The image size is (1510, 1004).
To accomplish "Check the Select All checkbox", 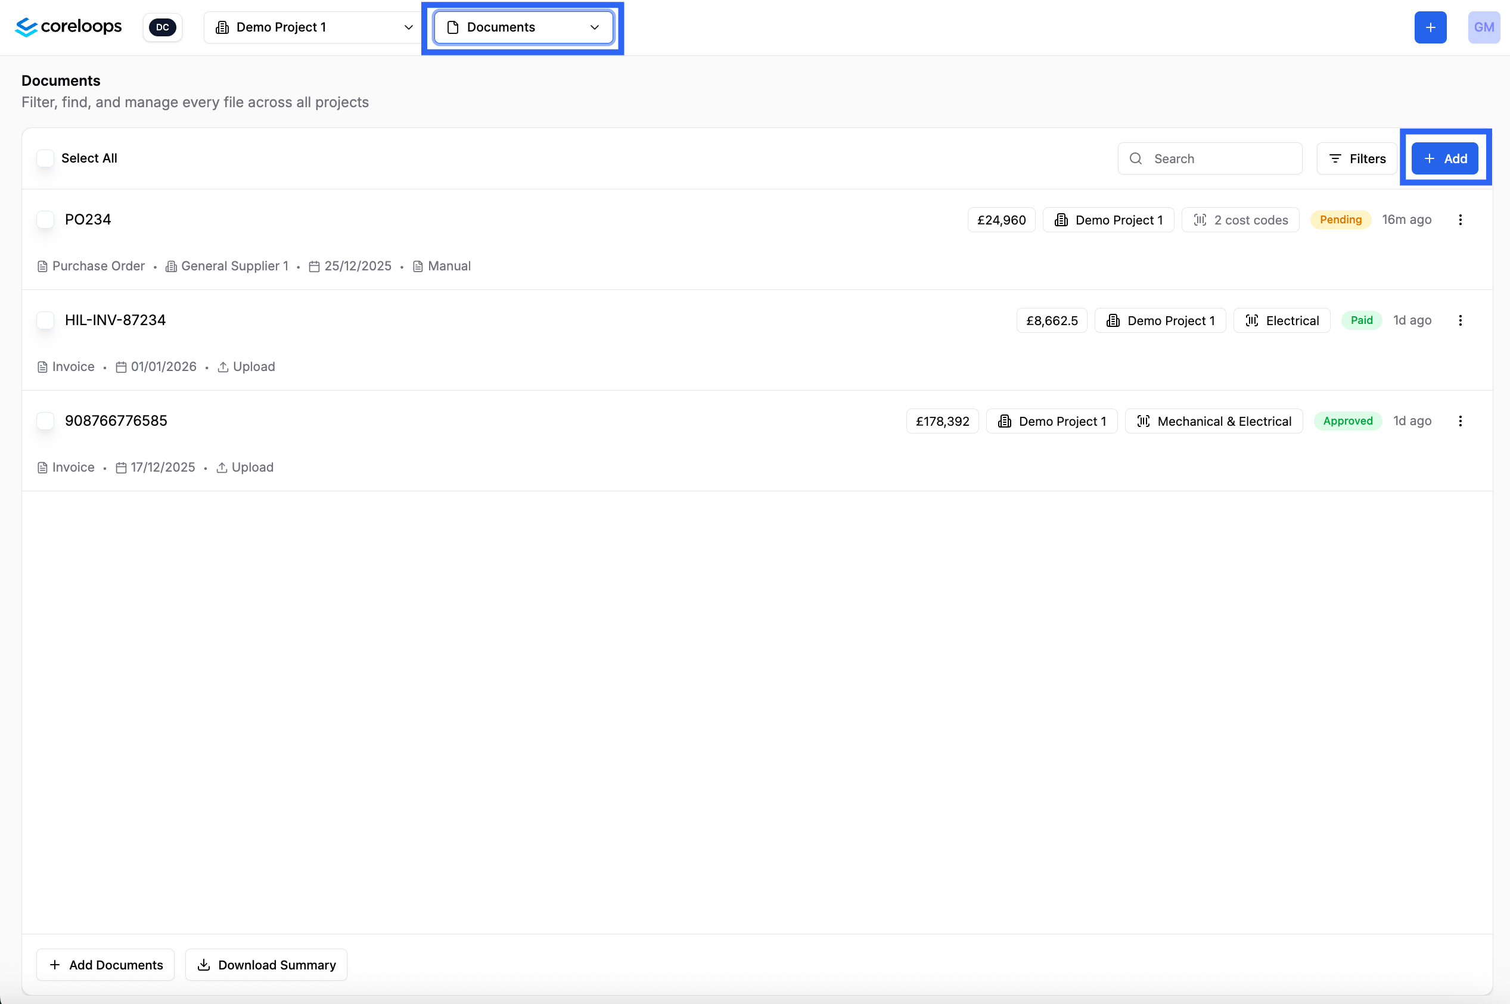I will click(45, 158).
